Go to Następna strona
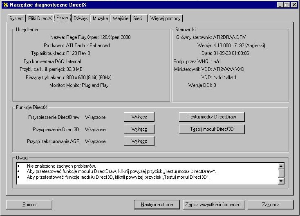The height and width of the screenshot is (216, 300). [x=157, y=205]
